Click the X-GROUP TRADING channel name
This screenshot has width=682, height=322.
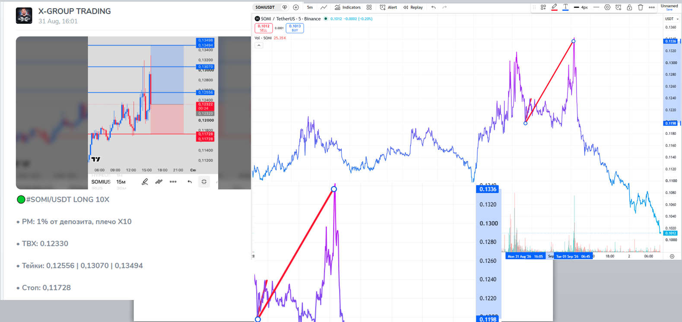(74, 11)
